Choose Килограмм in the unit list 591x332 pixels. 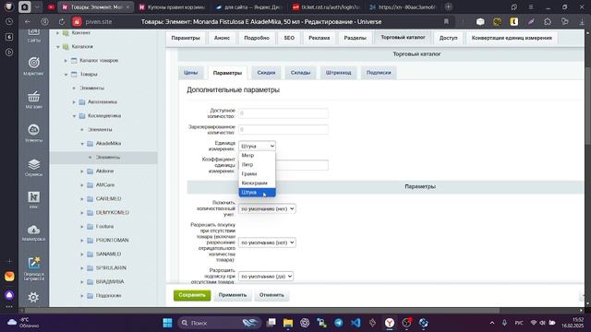click(257, 183)
